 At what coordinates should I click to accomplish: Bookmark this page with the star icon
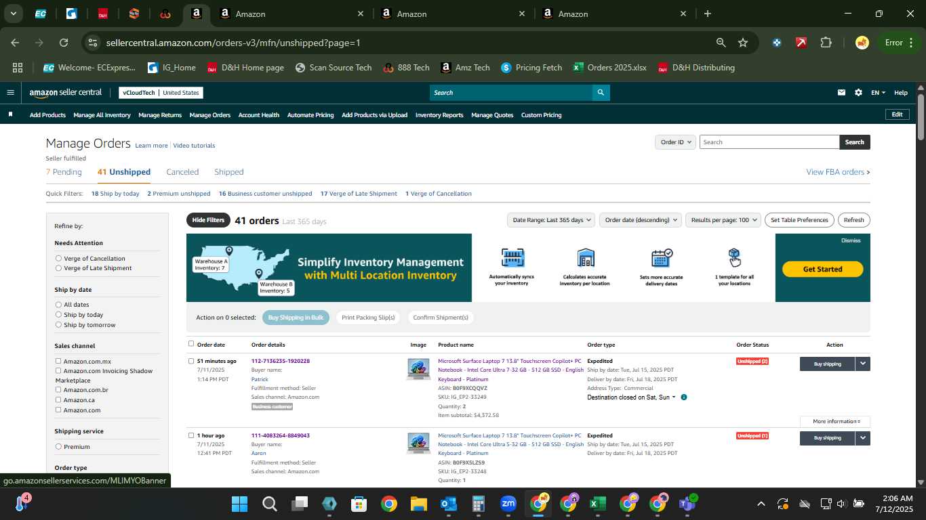(743, 43)
